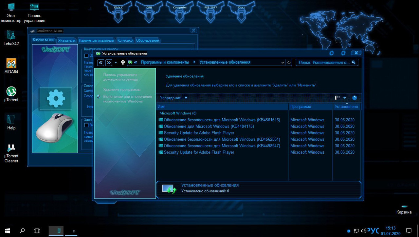Viewport: 419px width, 237px height.
Task: Open help with the question mark icon
Action: [354, 98]
